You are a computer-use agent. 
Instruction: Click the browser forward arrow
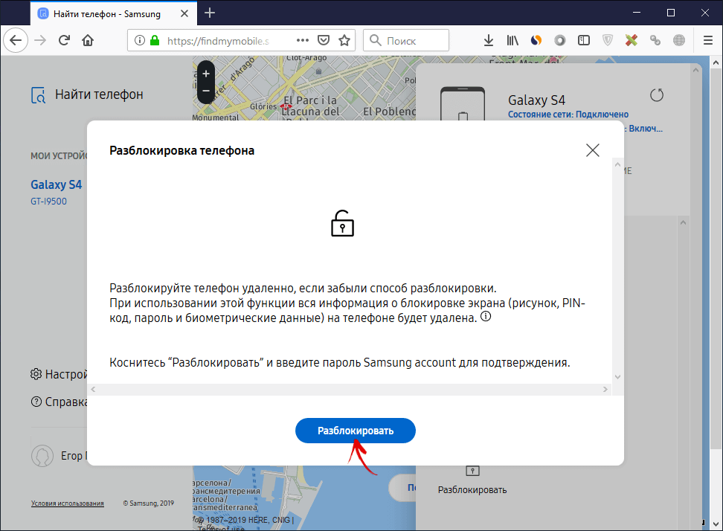[x=41, y=41]
